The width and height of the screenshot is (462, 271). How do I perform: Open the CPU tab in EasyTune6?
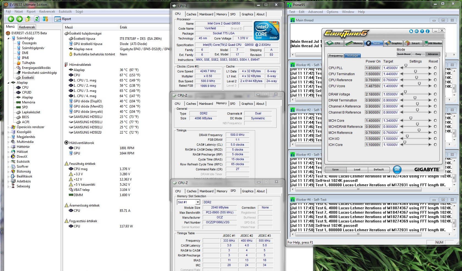click(334, 43)
